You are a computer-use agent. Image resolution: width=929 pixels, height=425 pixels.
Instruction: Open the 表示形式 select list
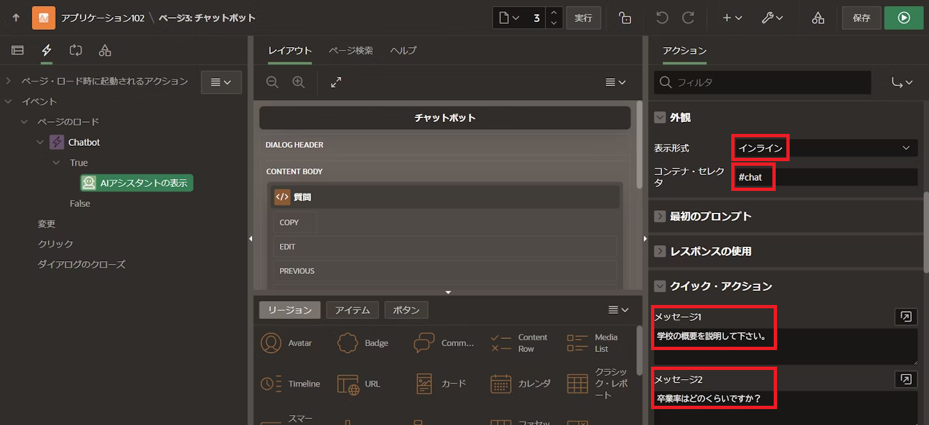pos(825,148)
